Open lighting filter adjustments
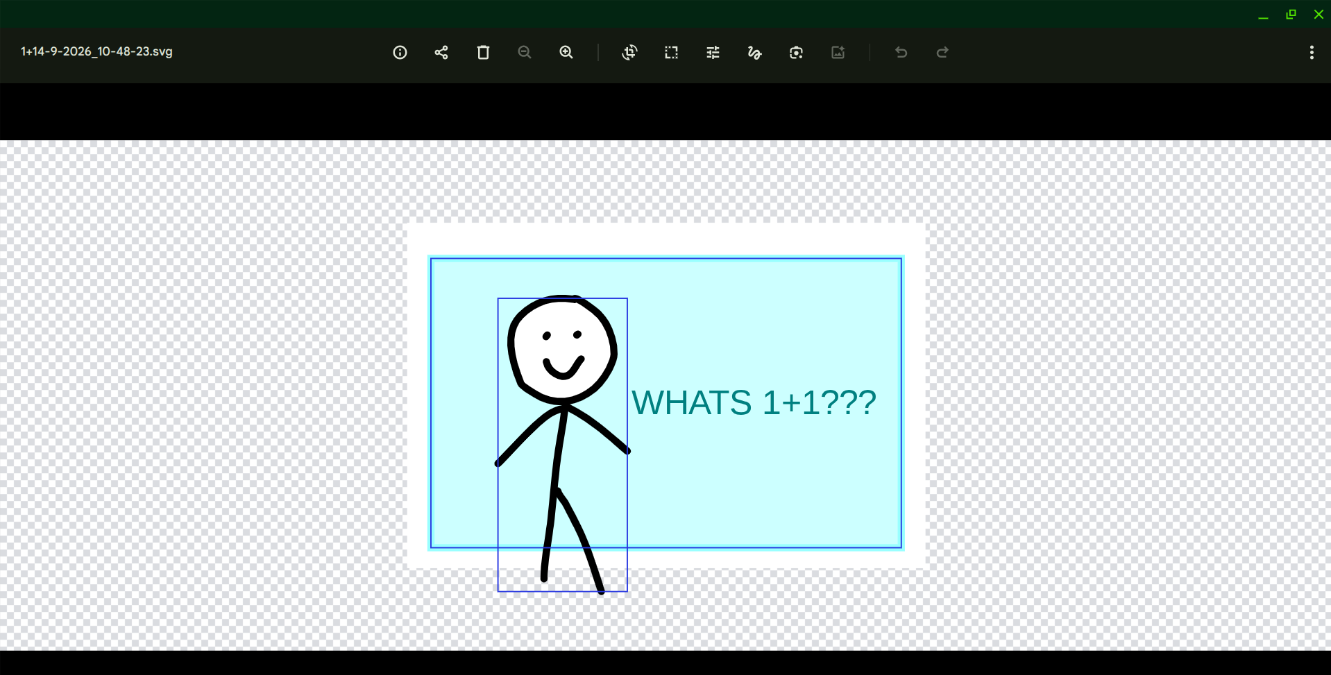 (x=713, y=53)
